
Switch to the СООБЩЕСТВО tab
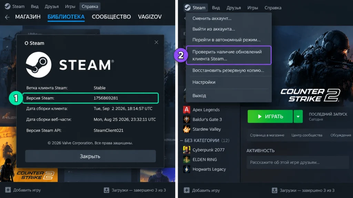111,17
